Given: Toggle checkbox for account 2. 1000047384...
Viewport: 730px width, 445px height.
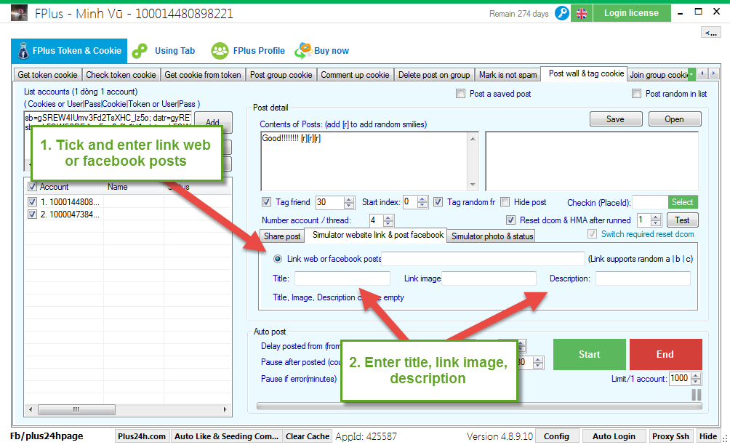Looking at the screenshot, I should point(32,215).
